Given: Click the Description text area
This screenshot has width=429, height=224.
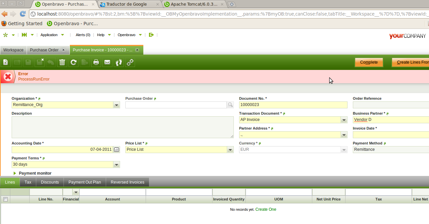Looking at the screenshot, I should click(123, 127).
